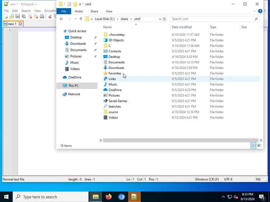Open Chromium browser from the taskbar
The width and height of the screenshot is (270, 202).
[121, 197]
